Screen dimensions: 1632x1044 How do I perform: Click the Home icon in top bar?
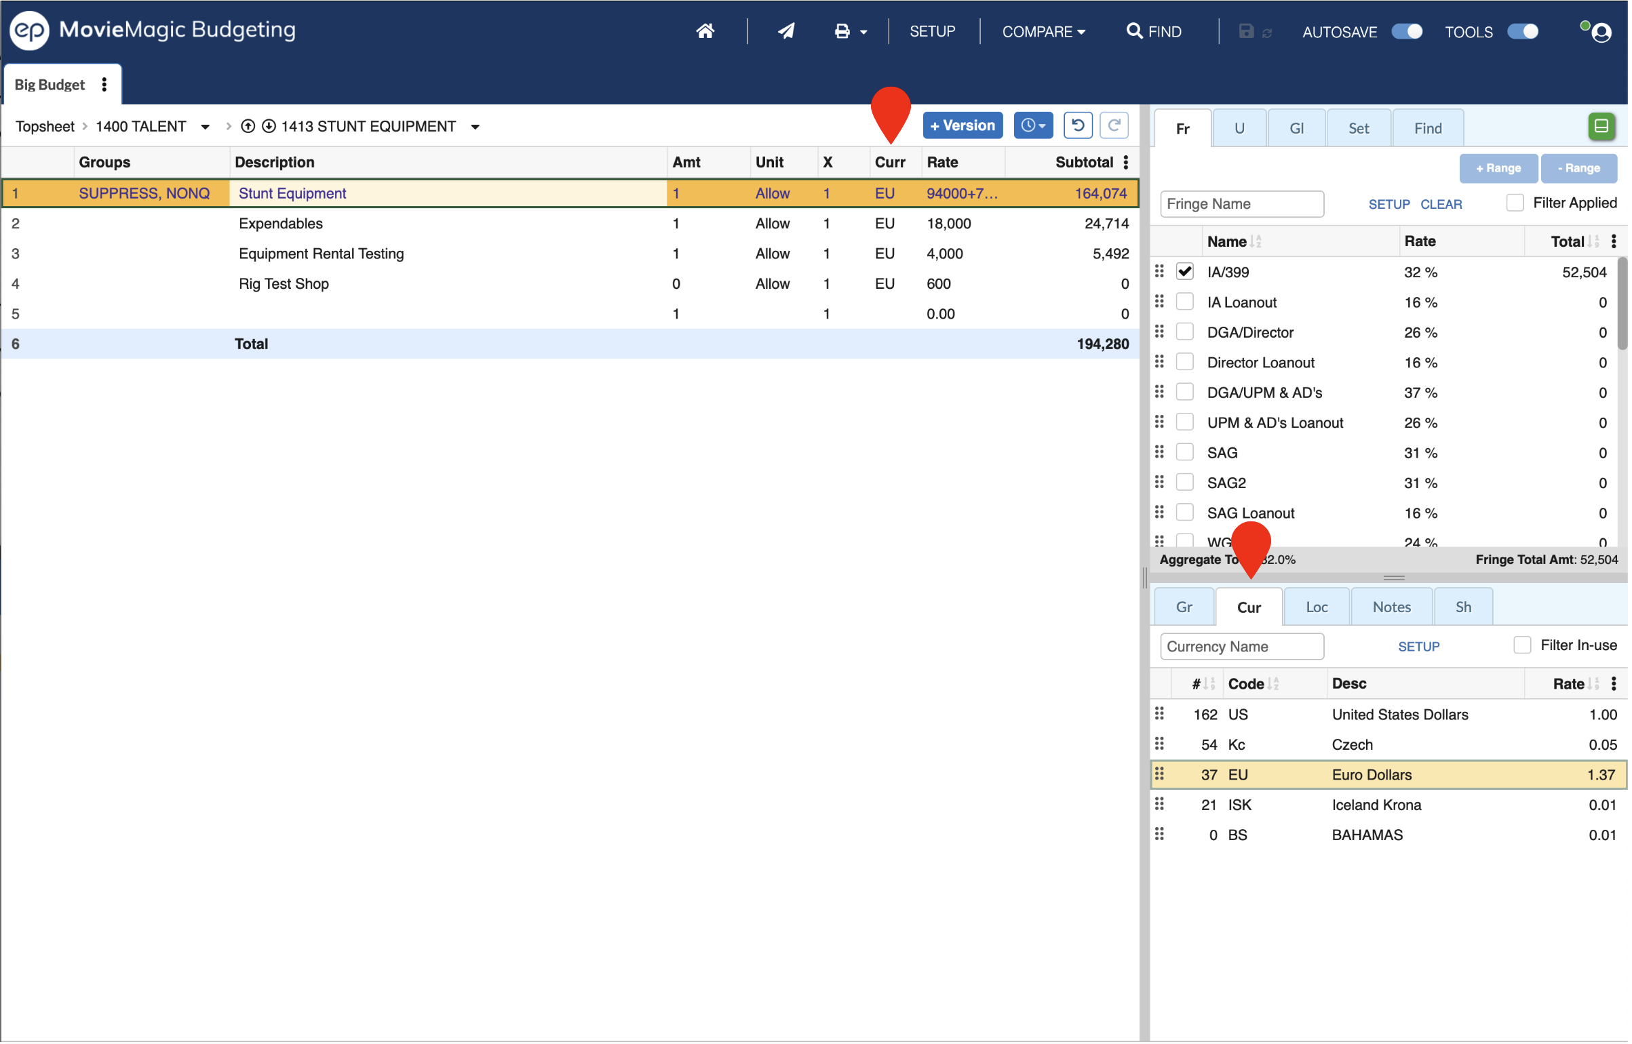tap(706, 31)
